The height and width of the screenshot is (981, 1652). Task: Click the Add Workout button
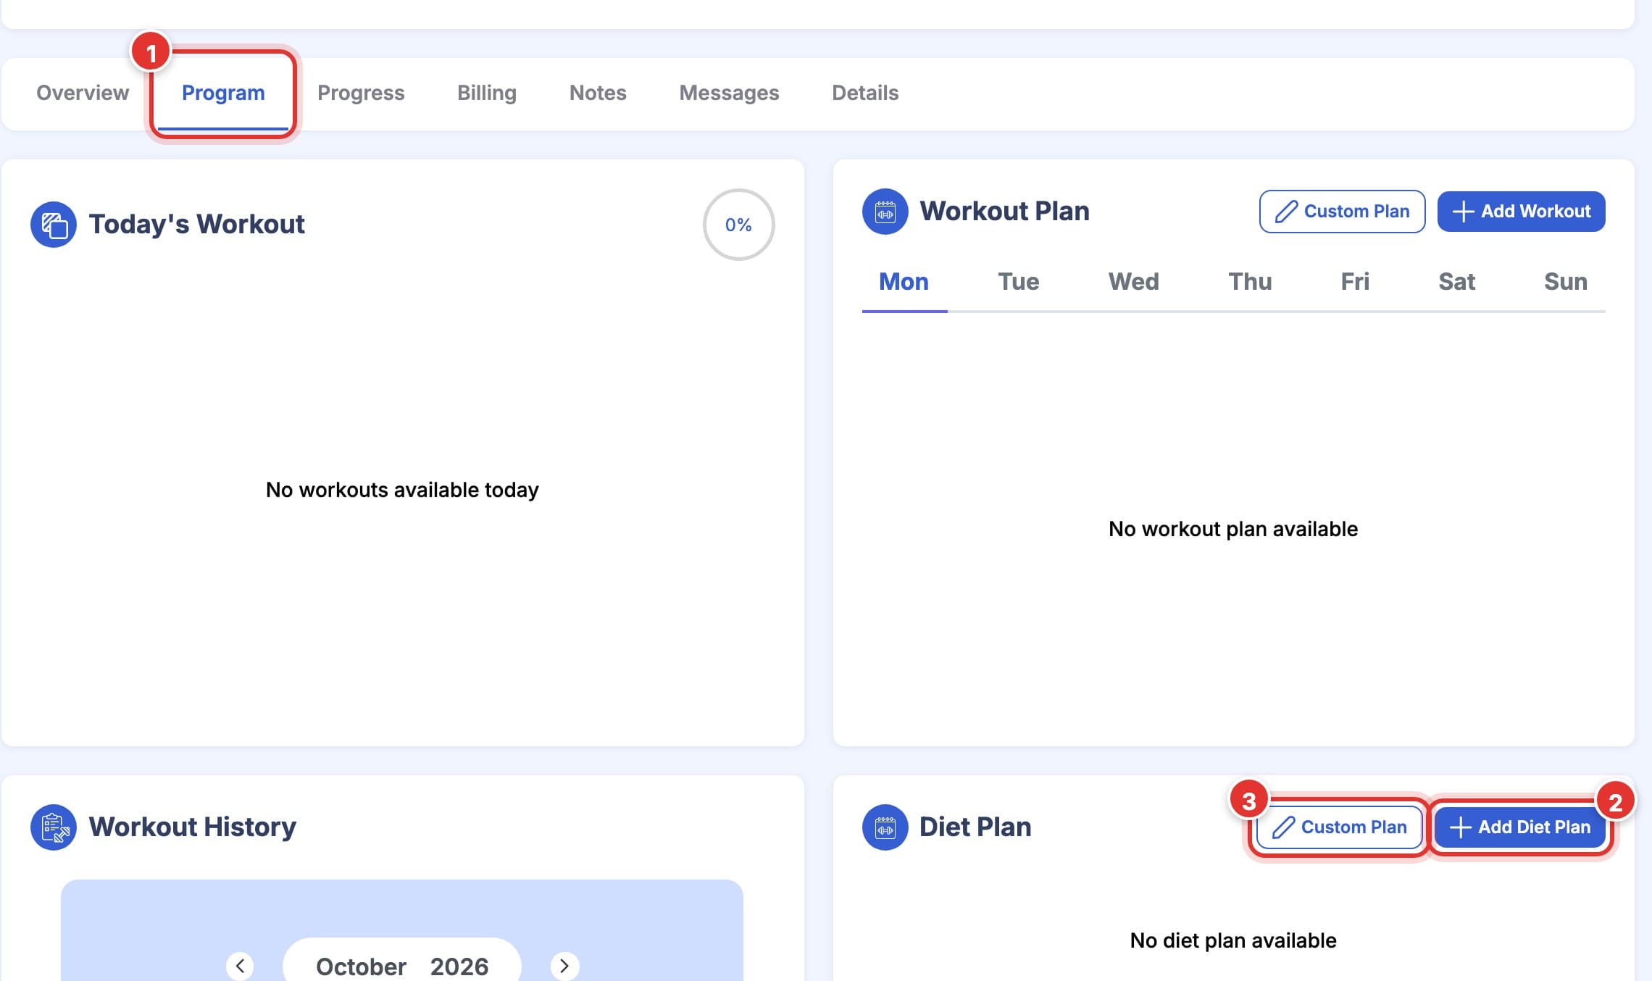tap(1522, 212)
